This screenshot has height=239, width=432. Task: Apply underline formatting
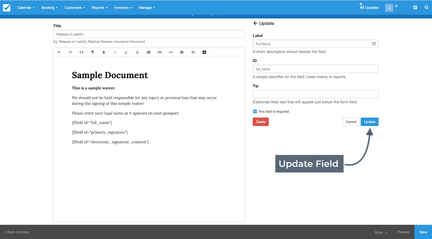pos(126,52)
